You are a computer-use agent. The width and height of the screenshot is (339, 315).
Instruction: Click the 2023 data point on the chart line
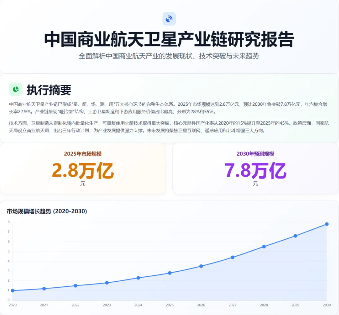coord(107,283)
